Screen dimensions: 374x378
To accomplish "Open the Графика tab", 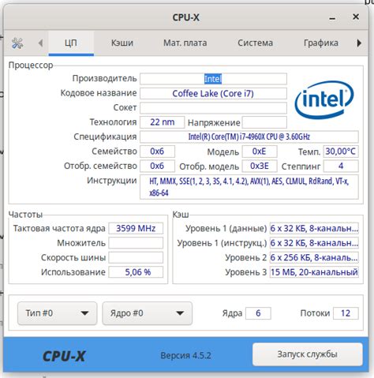I will (321, 43).
